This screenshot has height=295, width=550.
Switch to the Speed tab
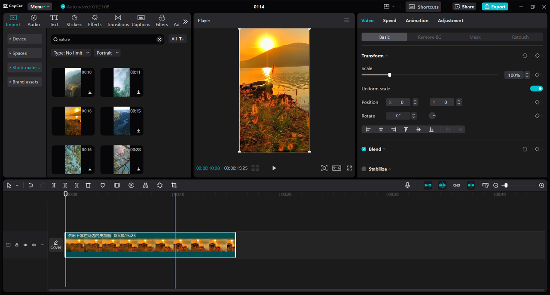point(390,21)
